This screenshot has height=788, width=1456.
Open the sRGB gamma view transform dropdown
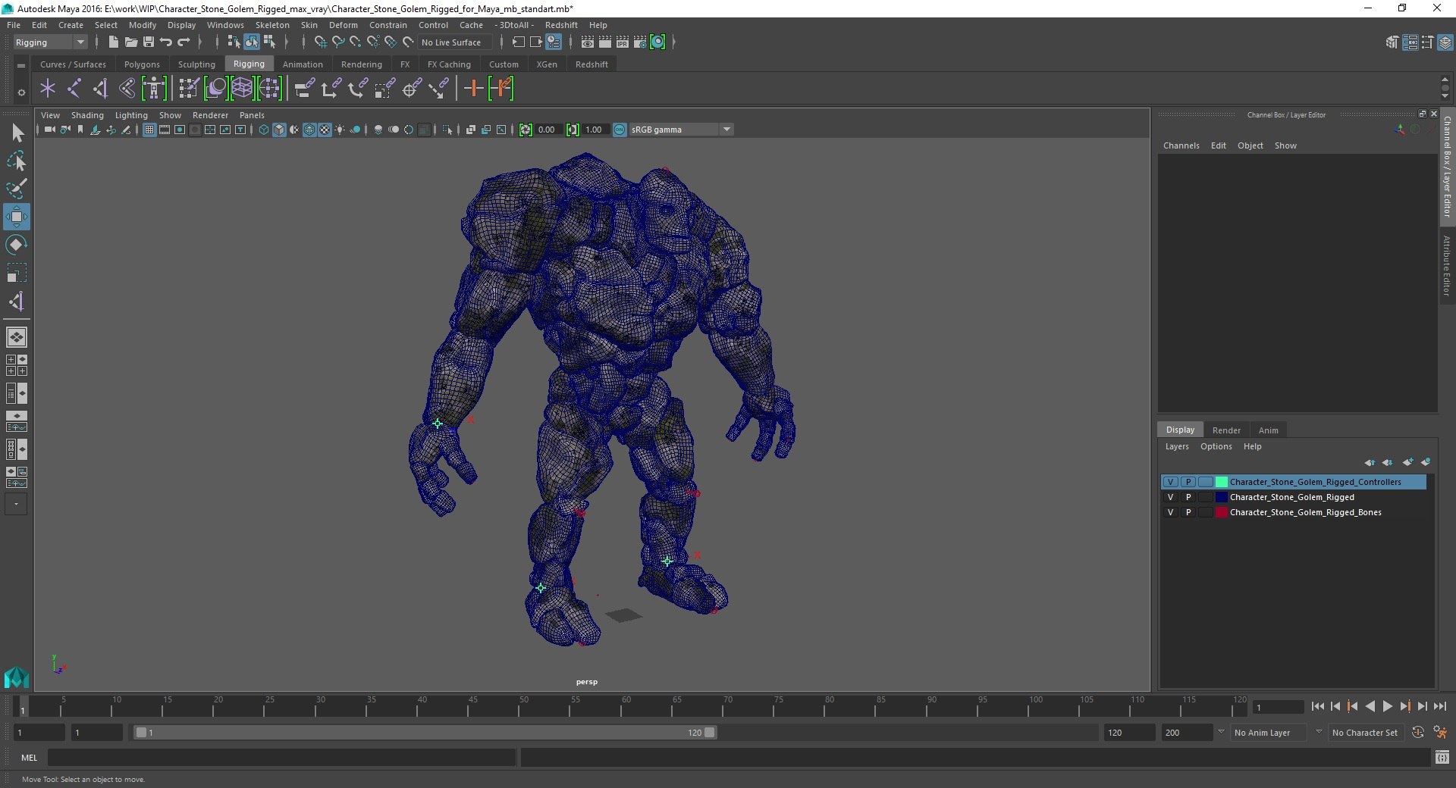pyautogui.click(x=681, y=130)
